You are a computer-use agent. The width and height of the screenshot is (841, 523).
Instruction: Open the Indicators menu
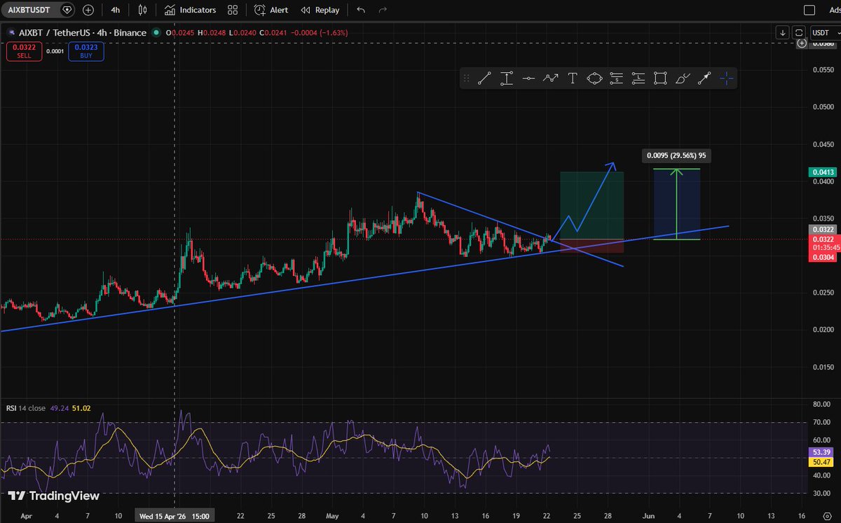click(191, 11)
